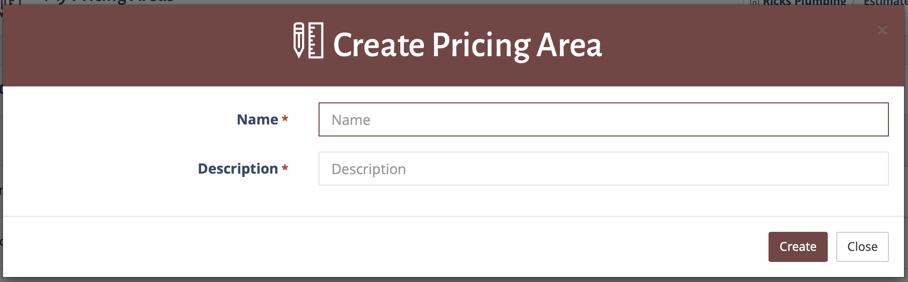Screen dimensions: 908x282
Task: Click the red asterisk next to Name
Action: pyautogui.click(x=285, y=119)
